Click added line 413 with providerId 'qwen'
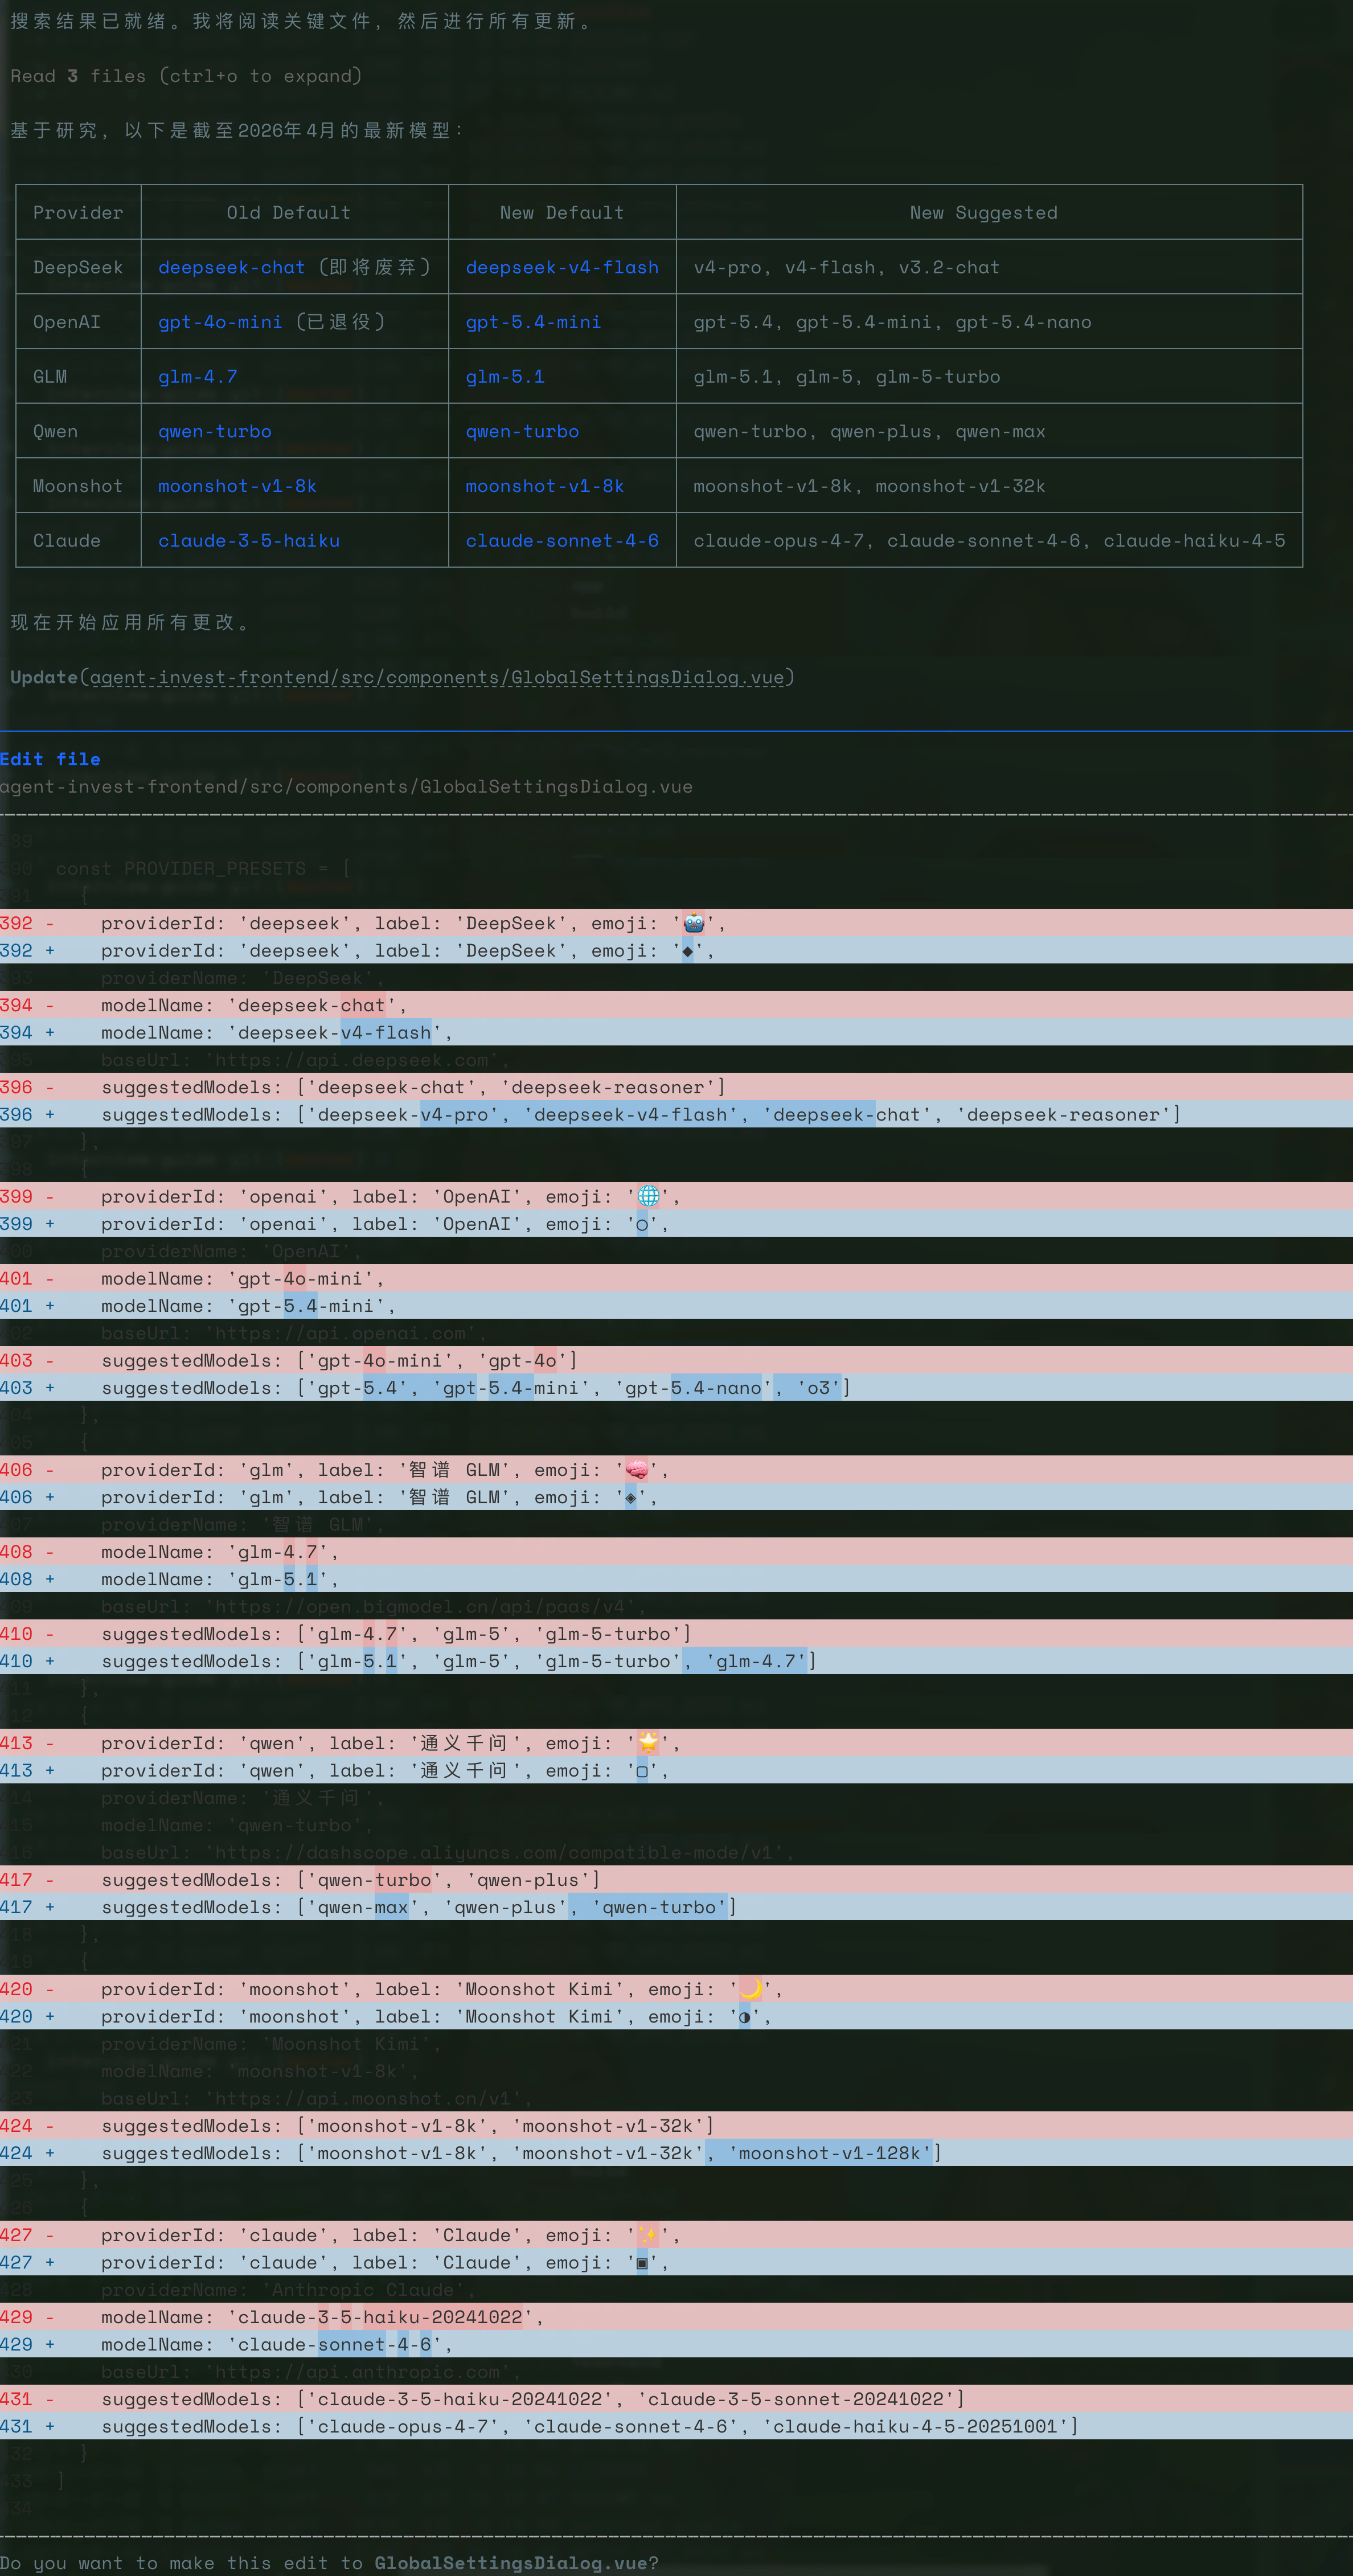Screen dimensions: 1353x2576 [x=676, y=1770]
